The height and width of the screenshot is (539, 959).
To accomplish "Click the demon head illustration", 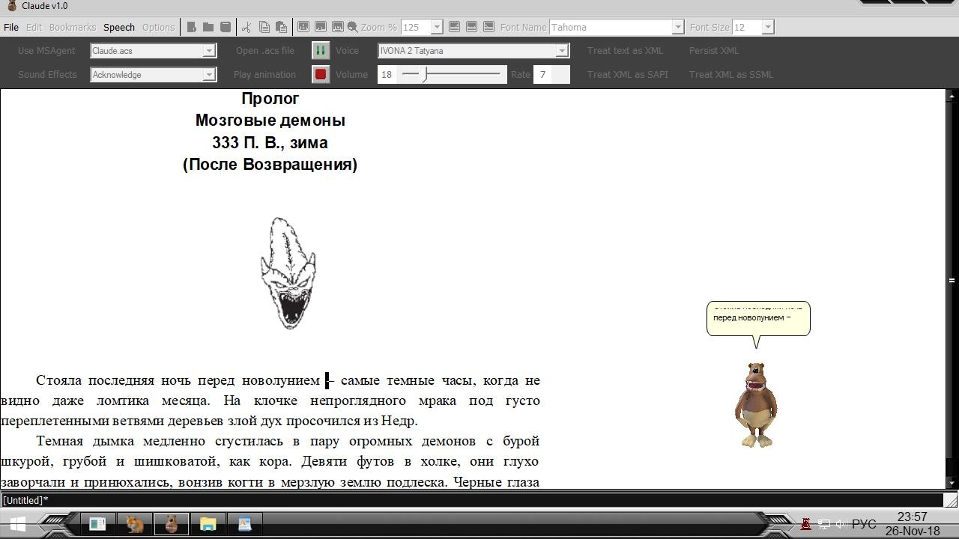I will 288,273.
